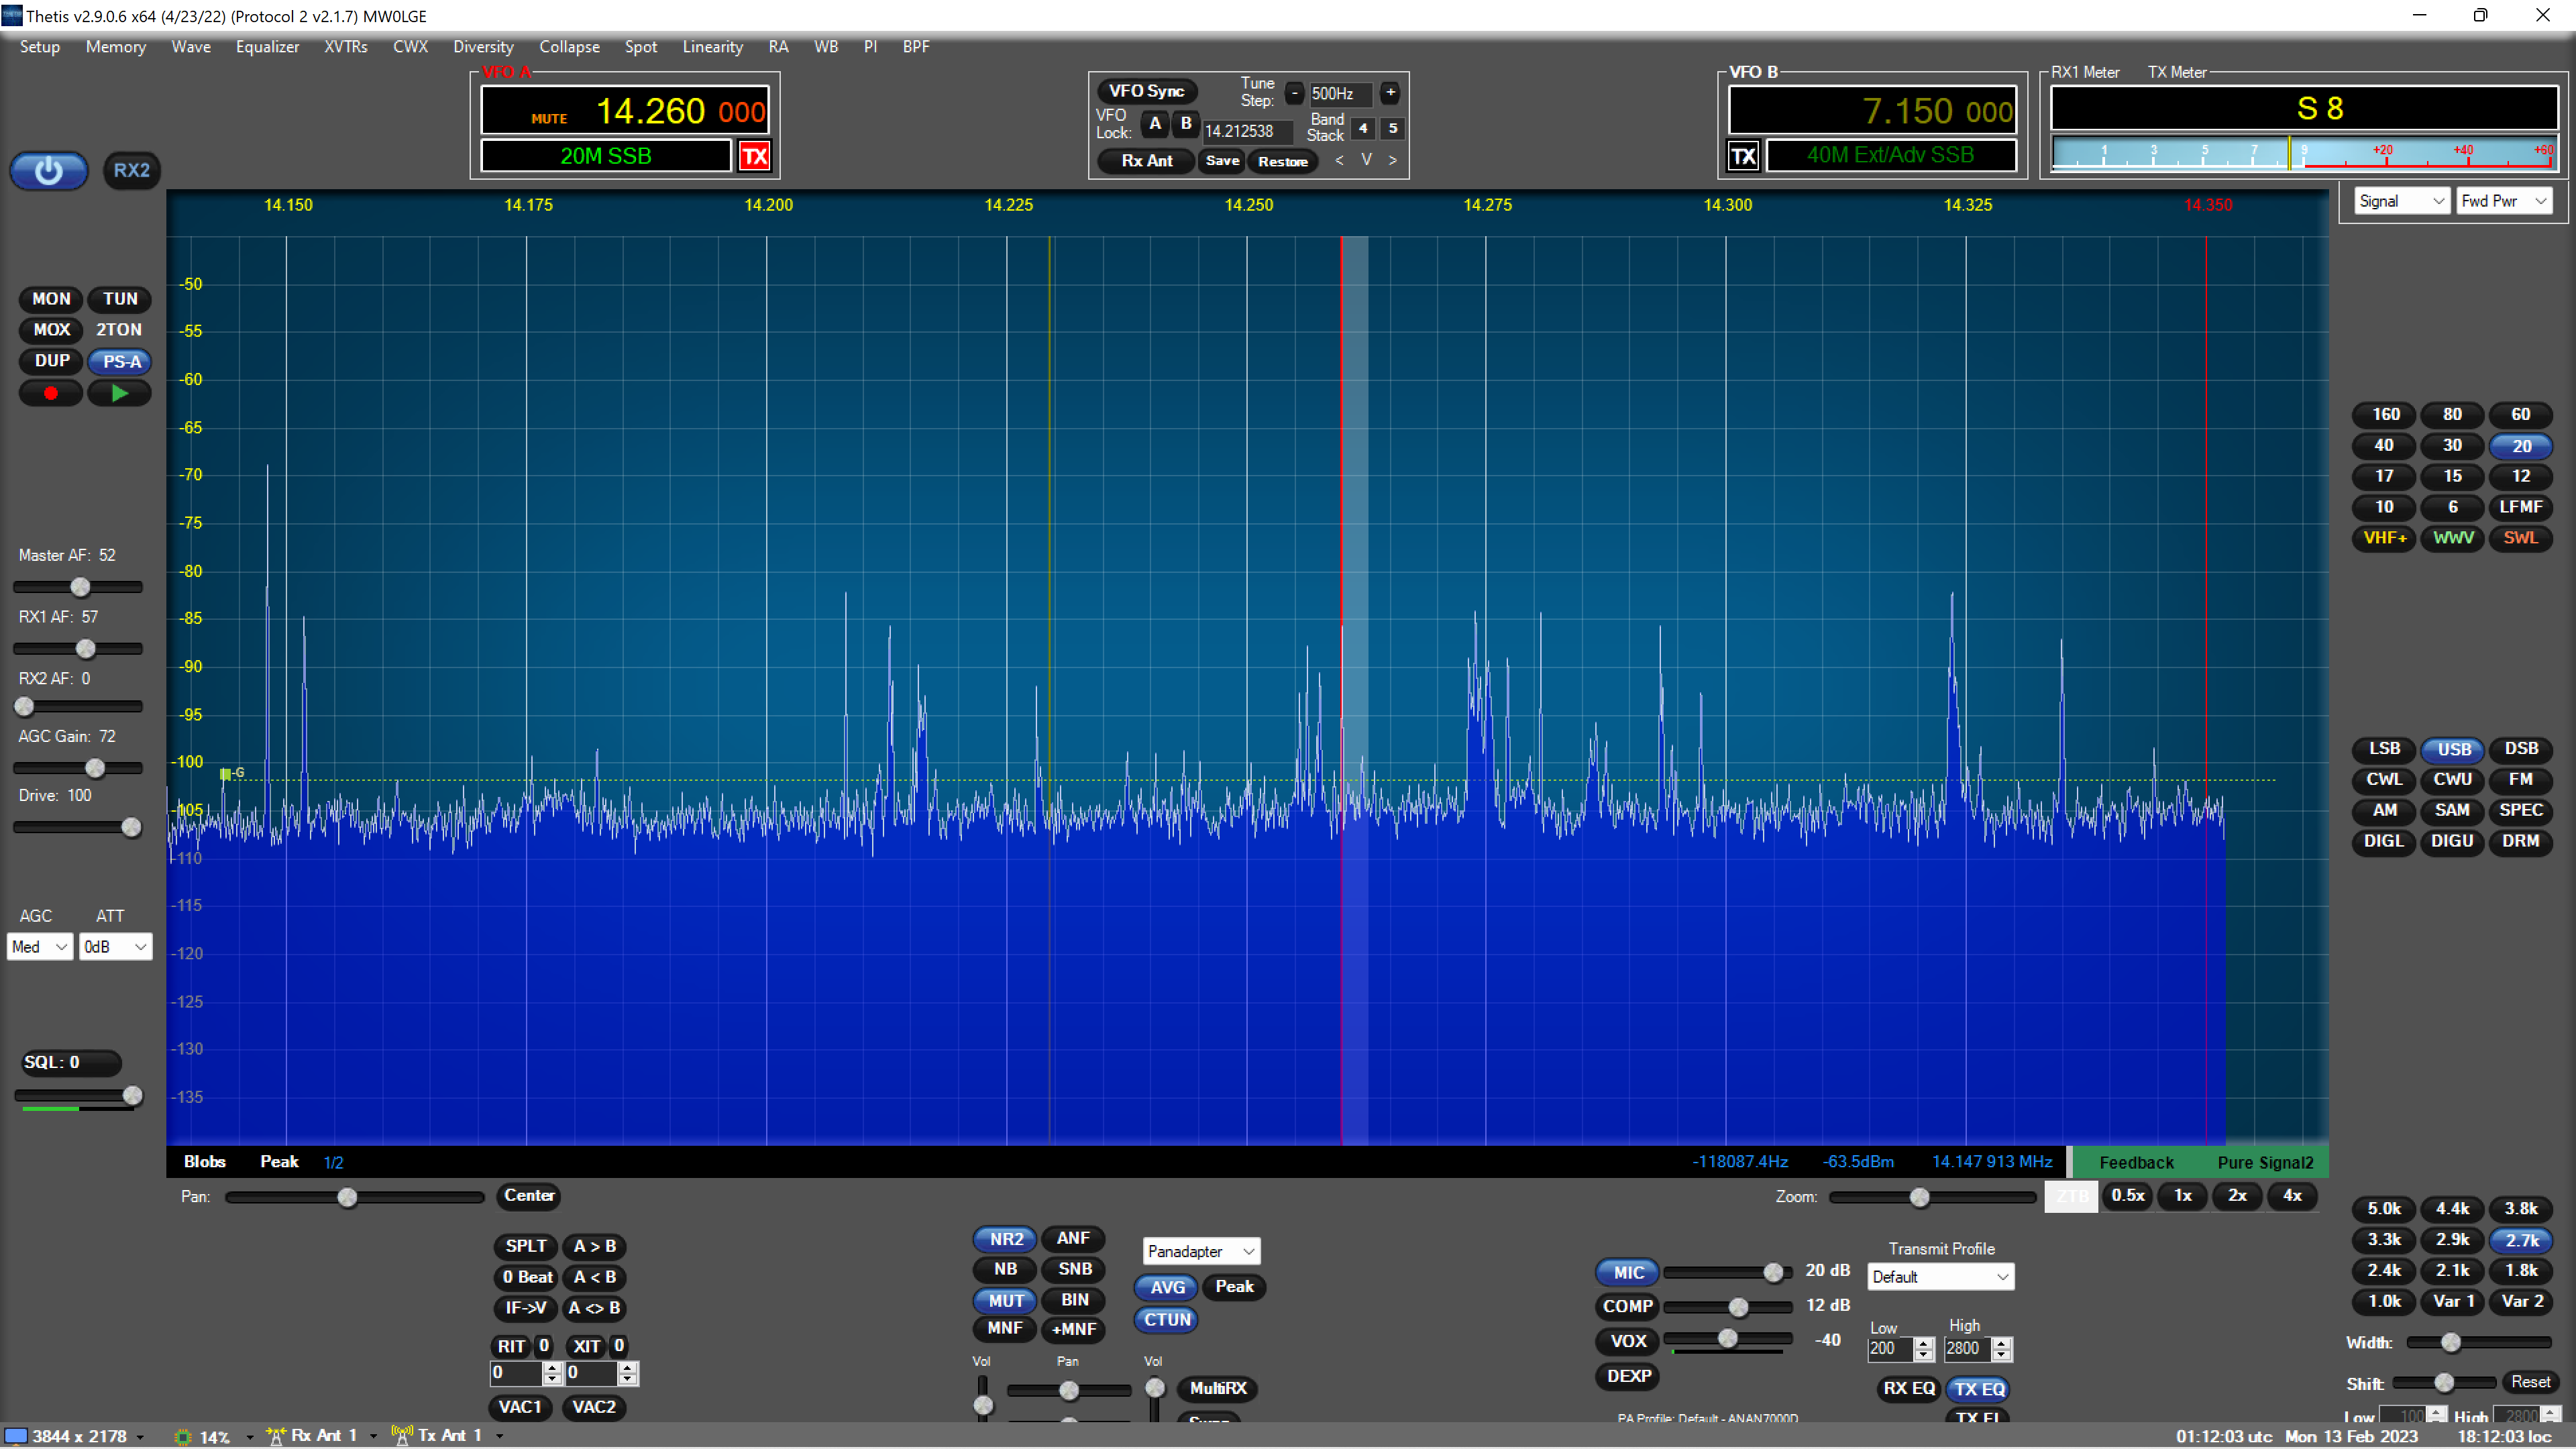The width and height of the screenshot is (2576, 1449).
Task: Open the resolution indicator in status bar
Action: [73, 1436]
